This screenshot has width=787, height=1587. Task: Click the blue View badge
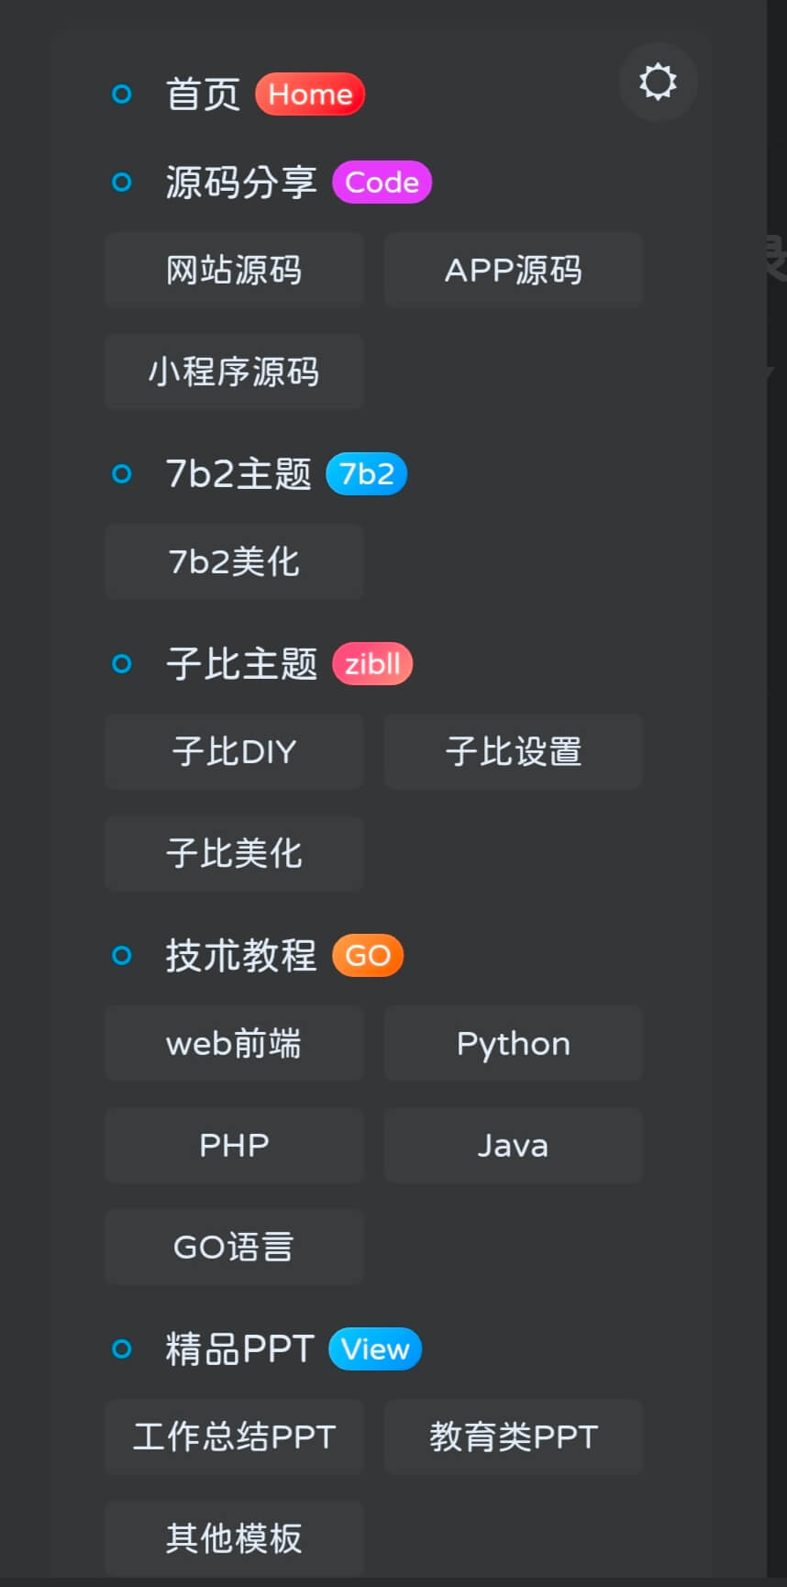point(375,1349)
